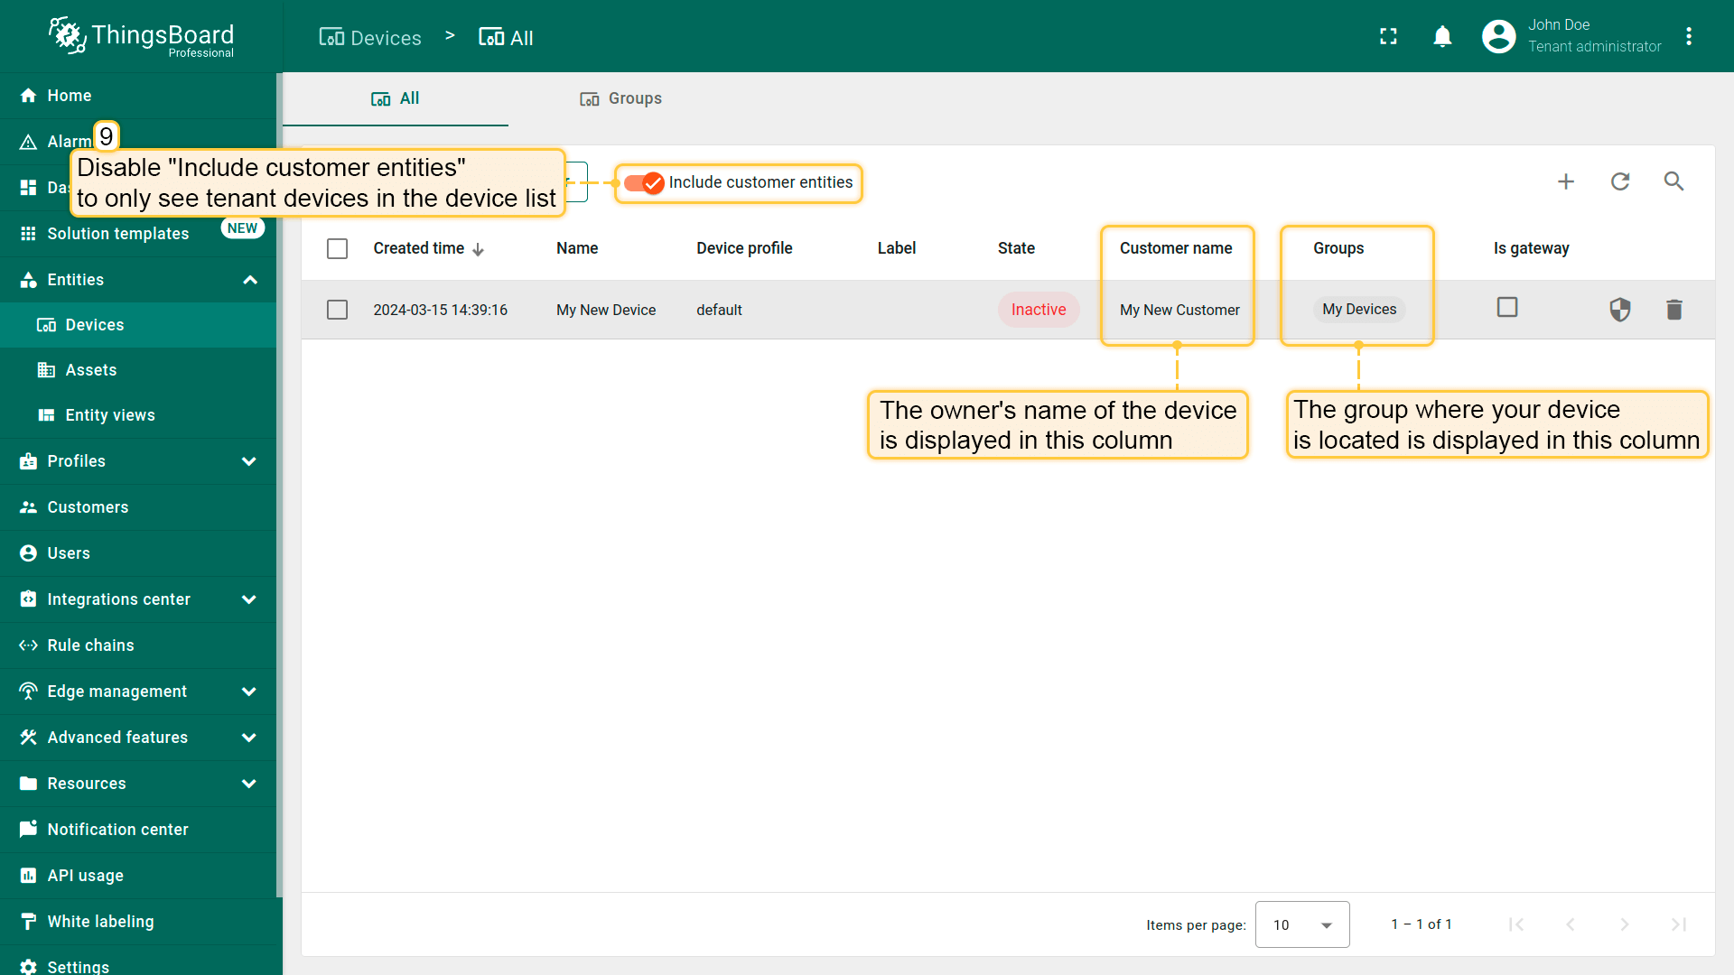Add a new device with the plus icon
1734x975 pixels.
tap(1566, 181)
